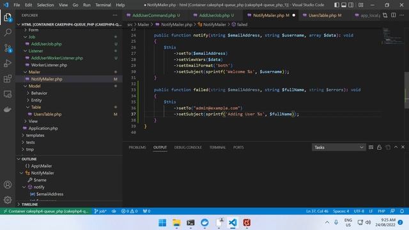The image size is (409, 230).
Task: Open the Tasks output channel dropdown
Action: [339, 148]
